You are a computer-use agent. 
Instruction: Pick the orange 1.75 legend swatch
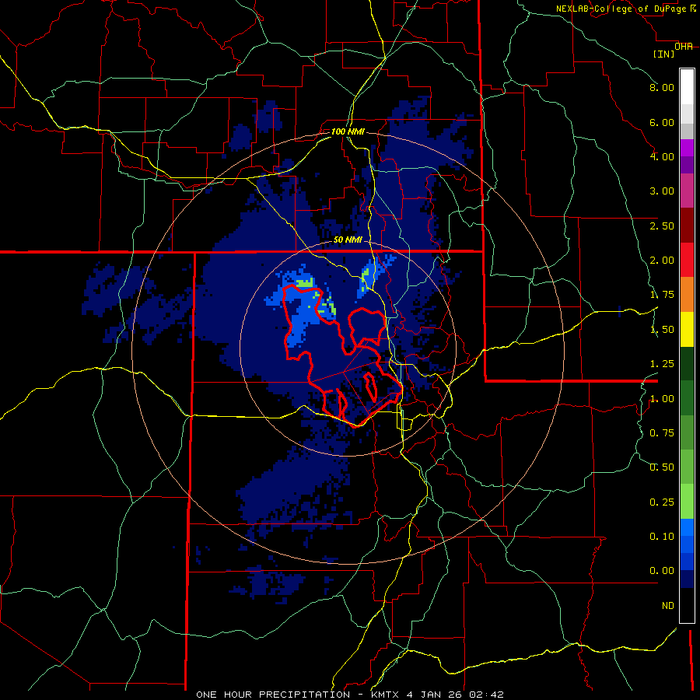(687, 295)
